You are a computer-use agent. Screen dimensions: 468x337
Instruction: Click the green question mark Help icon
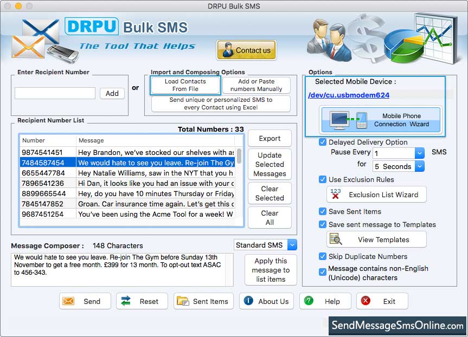click(x=309, y=301)
